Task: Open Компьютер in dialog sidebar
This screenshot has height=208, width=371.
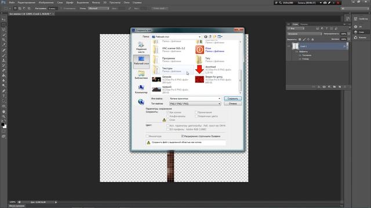Action: pyautogui.click(x=141, y=89)
